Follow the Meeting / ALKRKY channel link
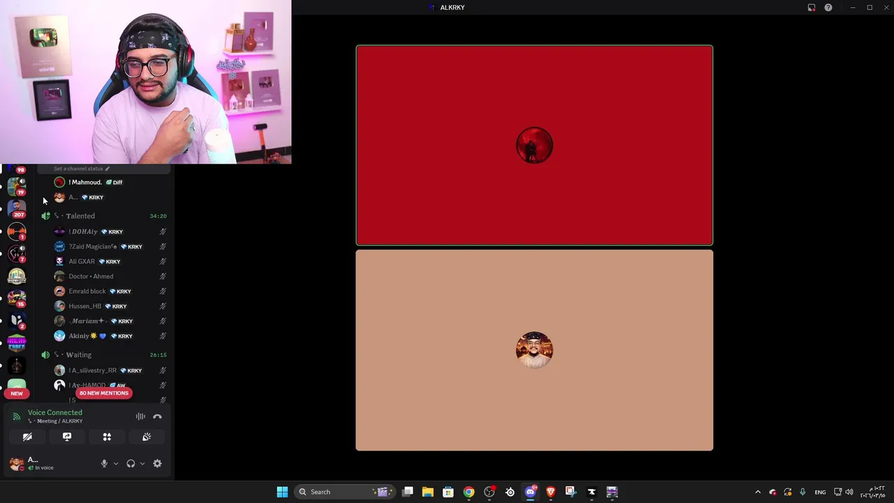The width and height of the screenshot is (894, 503). click(x=56, y=421)
